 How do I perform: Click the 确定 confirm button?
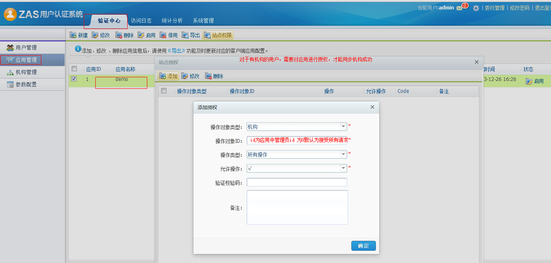(363, 246)
